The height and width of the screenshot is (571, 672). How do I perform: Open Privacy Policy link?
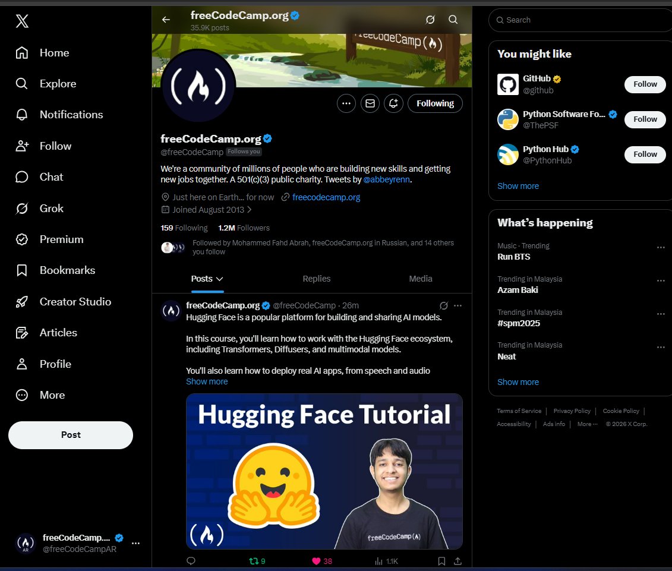click(x=572, y=411)
